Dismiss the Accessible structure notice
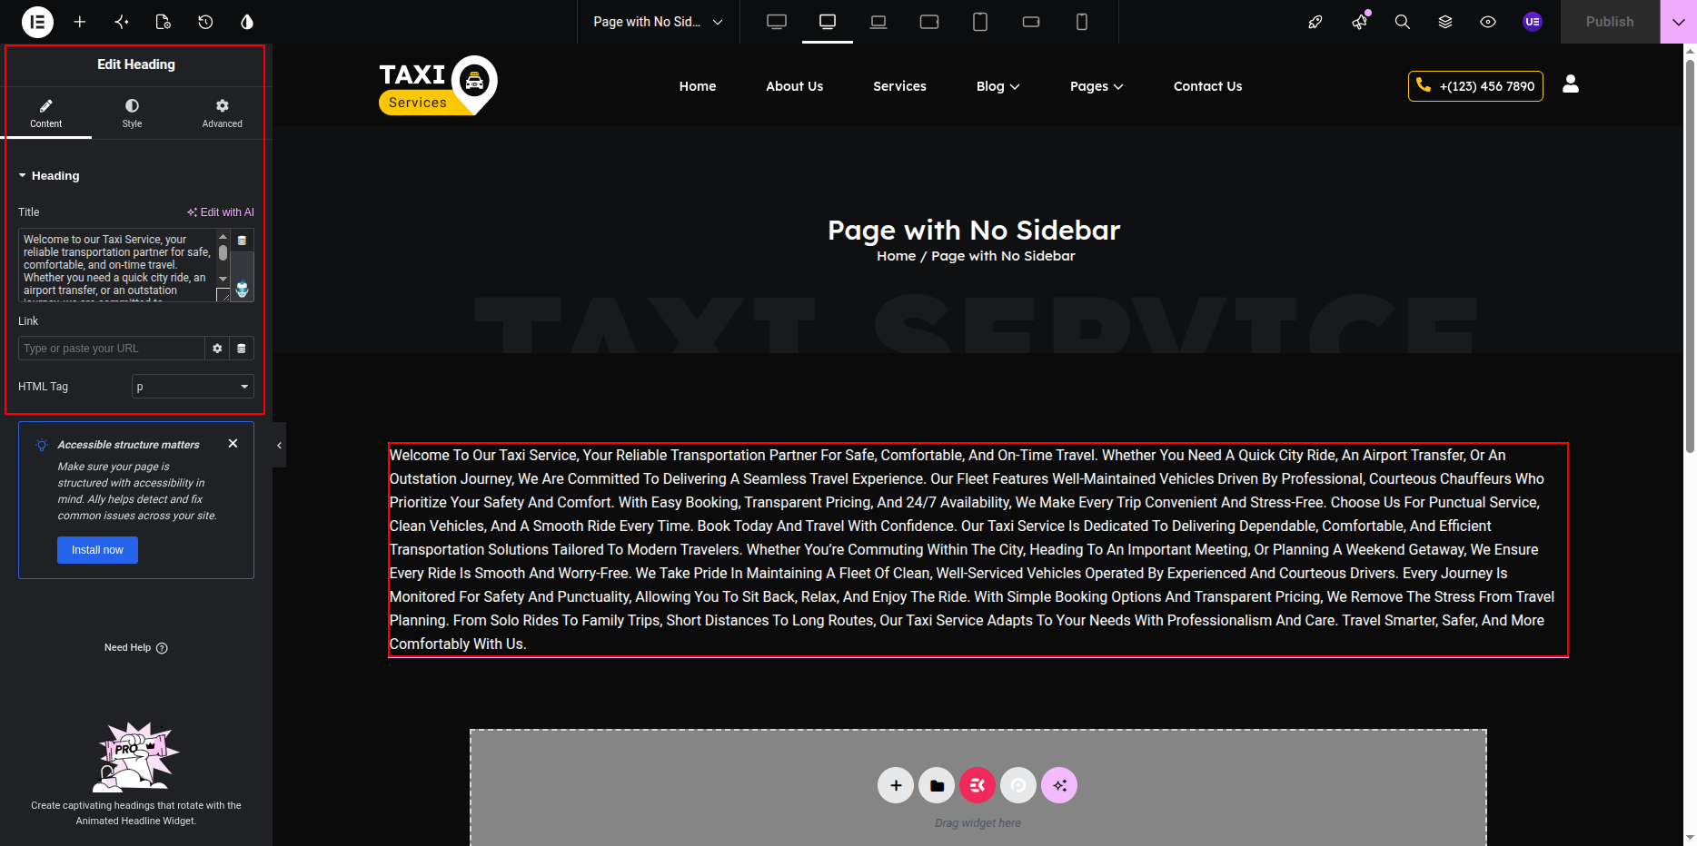 coord(233,444)
